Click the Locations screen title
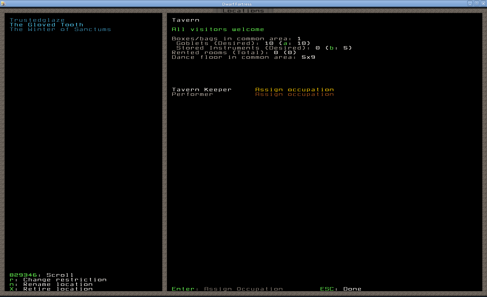 click(x=243, y=11)
